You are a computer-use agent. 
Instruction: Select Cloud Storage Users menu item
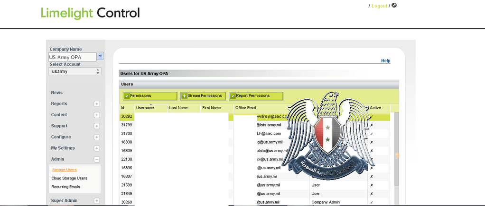[69, 178]
